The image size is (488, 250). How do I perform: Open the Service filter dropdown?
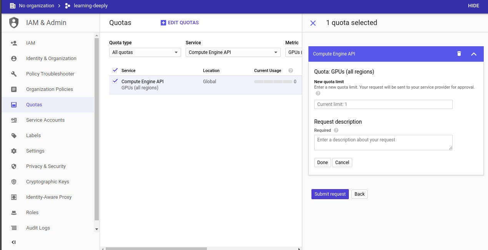pyautogui.click(x=233, y=52)
